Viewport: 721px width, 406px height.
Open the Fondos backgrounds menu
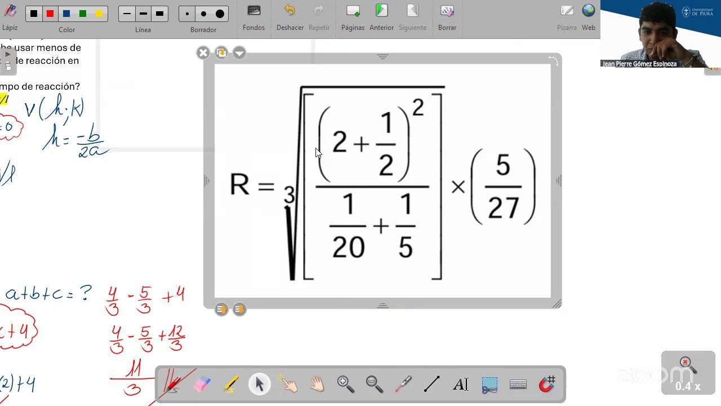[x=254, y=17]
